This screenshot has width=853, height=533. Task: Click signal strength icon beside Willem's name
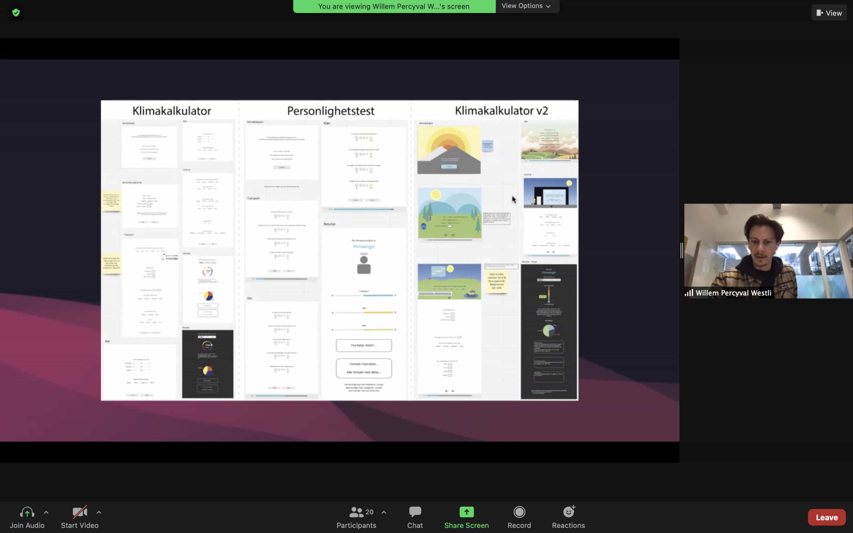[689, 293]
